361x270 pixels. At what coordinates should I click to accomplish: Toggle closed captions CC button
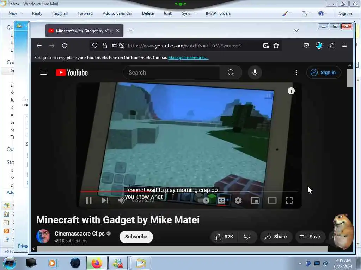(221, 200)
